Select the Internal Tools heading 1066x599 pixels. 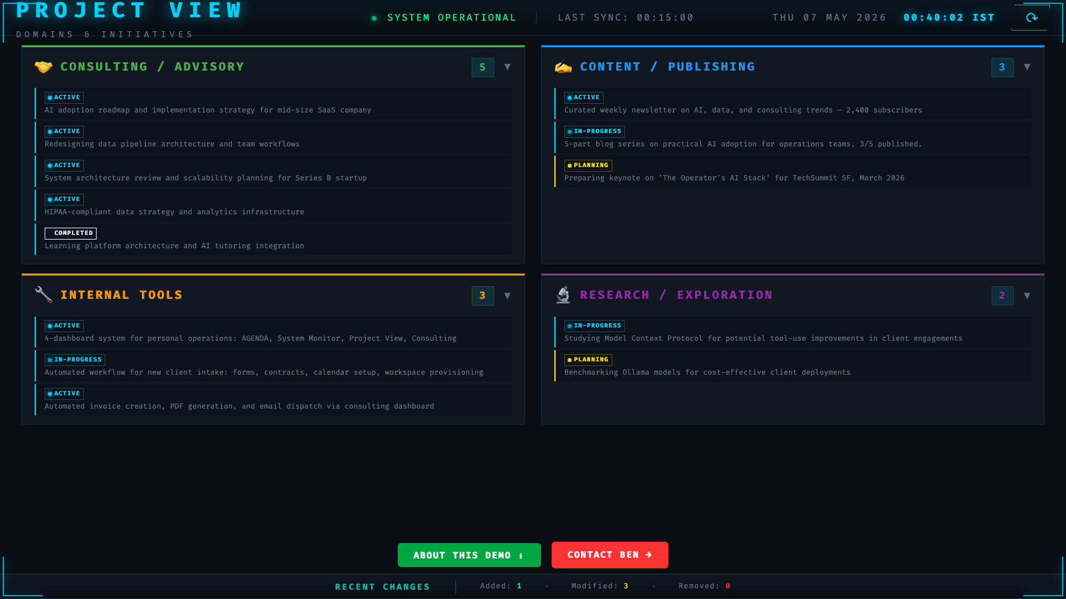coord(121,295)
